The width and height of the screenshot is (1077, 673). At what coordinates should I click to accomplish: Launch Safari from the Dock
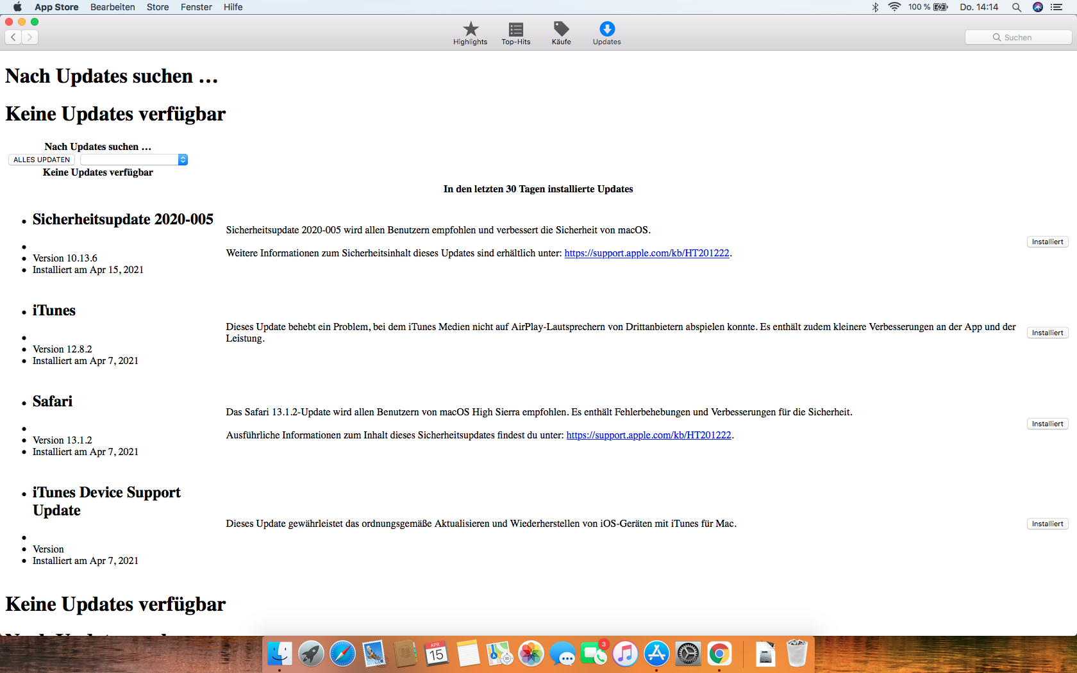(342, 654)
